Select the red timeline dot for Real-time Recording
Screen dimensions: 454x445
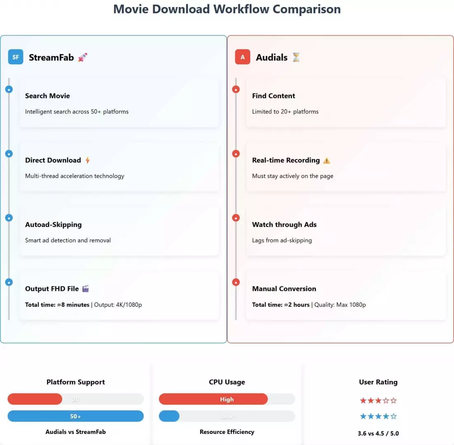(236, 154)
